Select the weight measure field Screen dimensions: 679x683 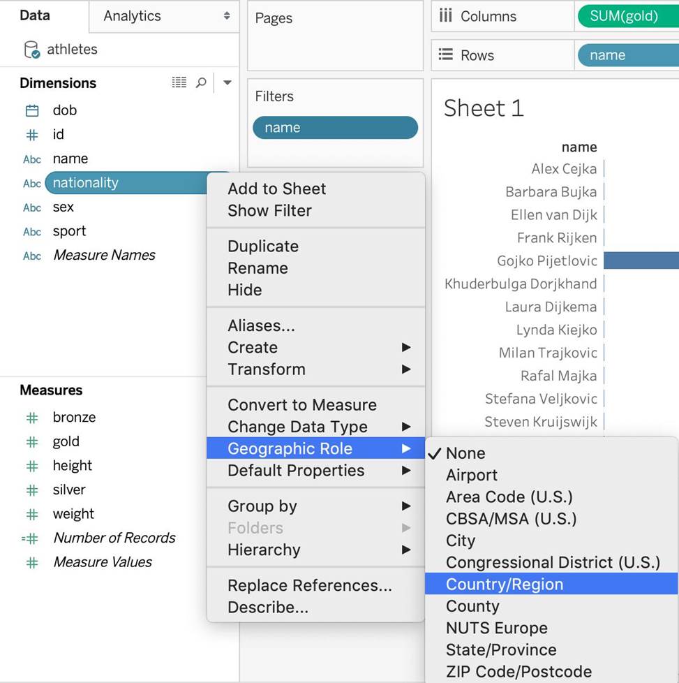(73, 514)
